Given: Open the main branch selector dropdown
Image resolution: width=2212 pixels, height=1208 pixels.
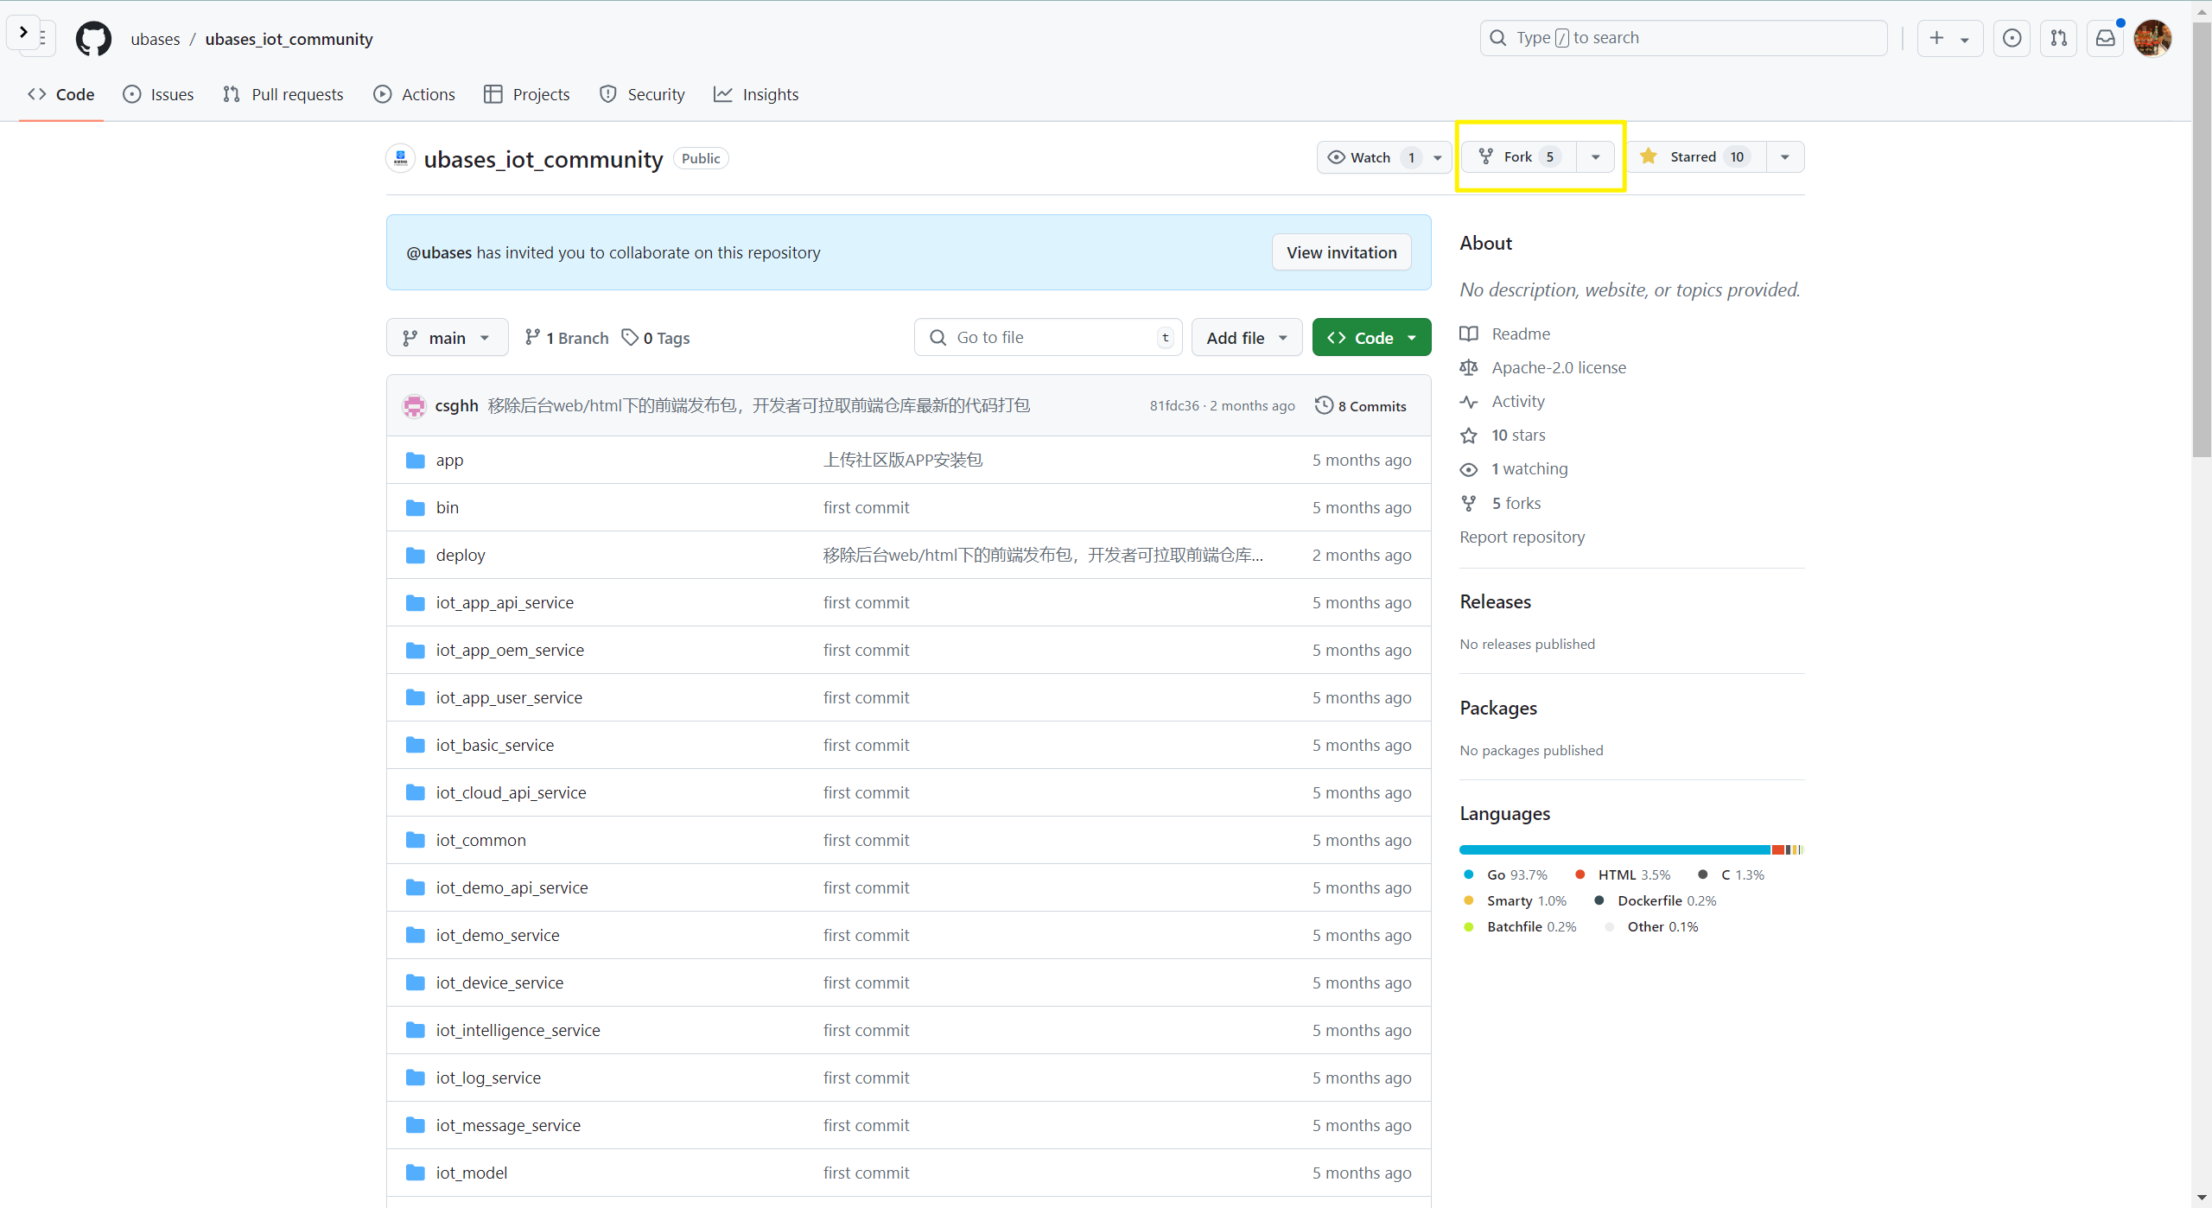Looking at the screenshot, I should point(447,337).
